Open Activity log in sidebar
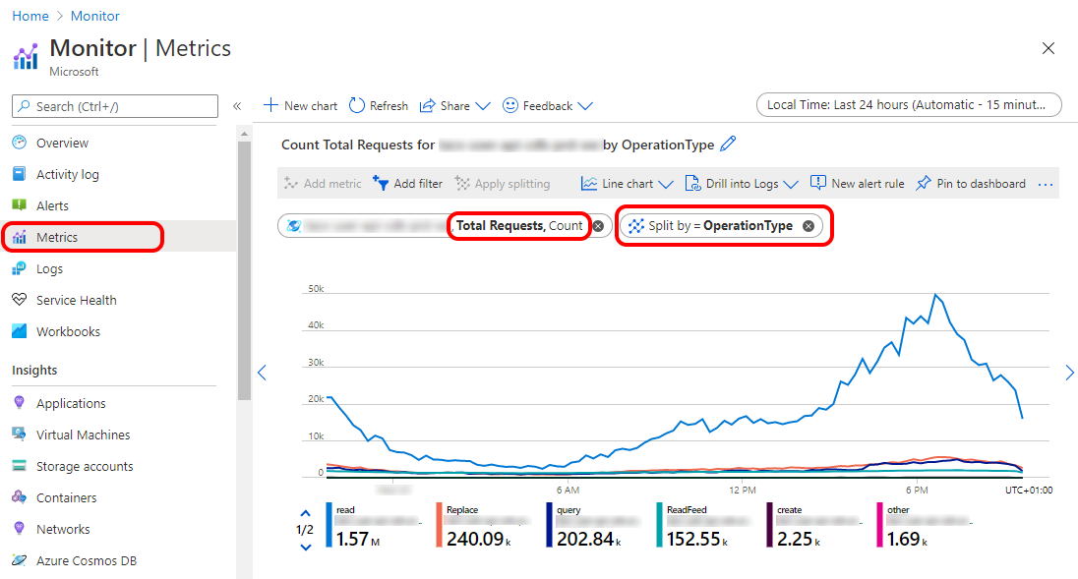The image size is (1078, 579). click(67, 174)
